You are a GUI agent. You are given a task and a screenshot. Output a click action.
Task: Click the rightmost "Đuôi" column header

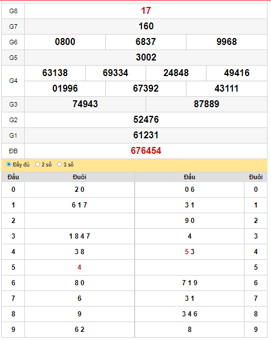256,177
